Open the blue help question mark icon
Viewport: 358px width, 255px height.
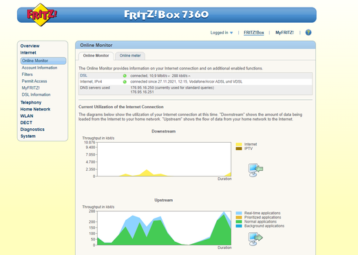(x=308, y=32)
